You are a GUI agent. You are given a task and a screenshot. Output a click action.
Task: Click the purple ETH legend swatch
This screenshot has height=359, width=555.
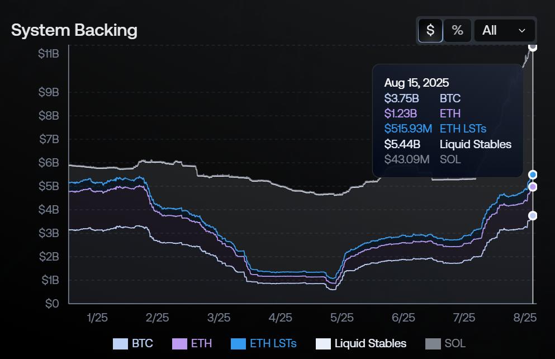tap(179, 343)
